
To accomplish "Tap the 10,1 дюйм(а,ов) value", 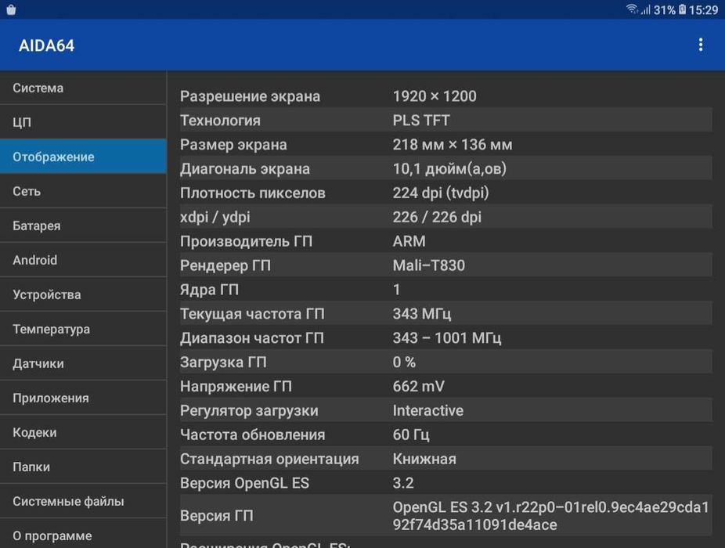I will tap(449, 169).
